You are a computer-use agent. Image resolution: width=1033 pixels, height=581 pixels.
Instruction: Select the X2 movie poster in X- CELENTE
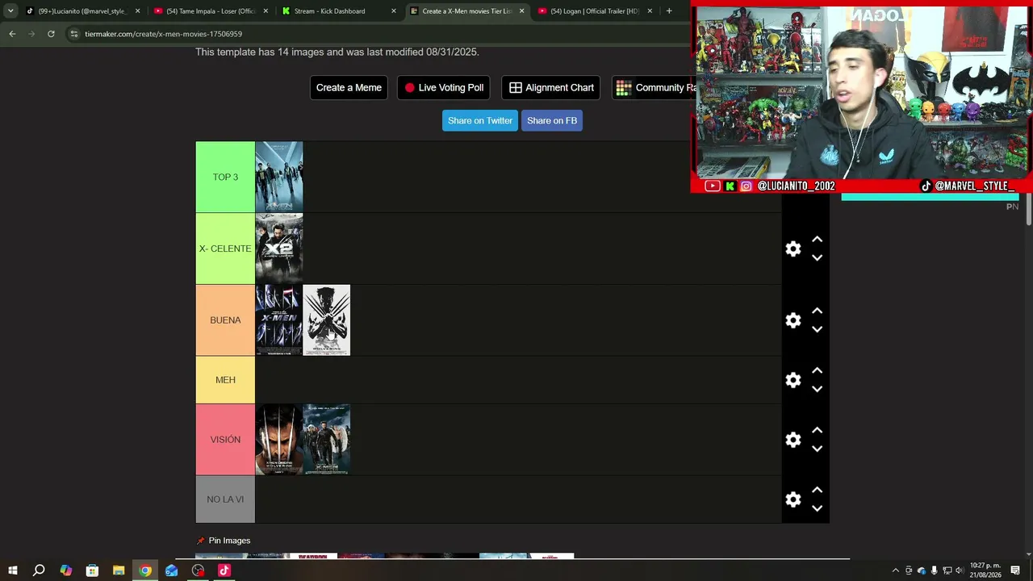pyautogui.click(x=279, y=249)
